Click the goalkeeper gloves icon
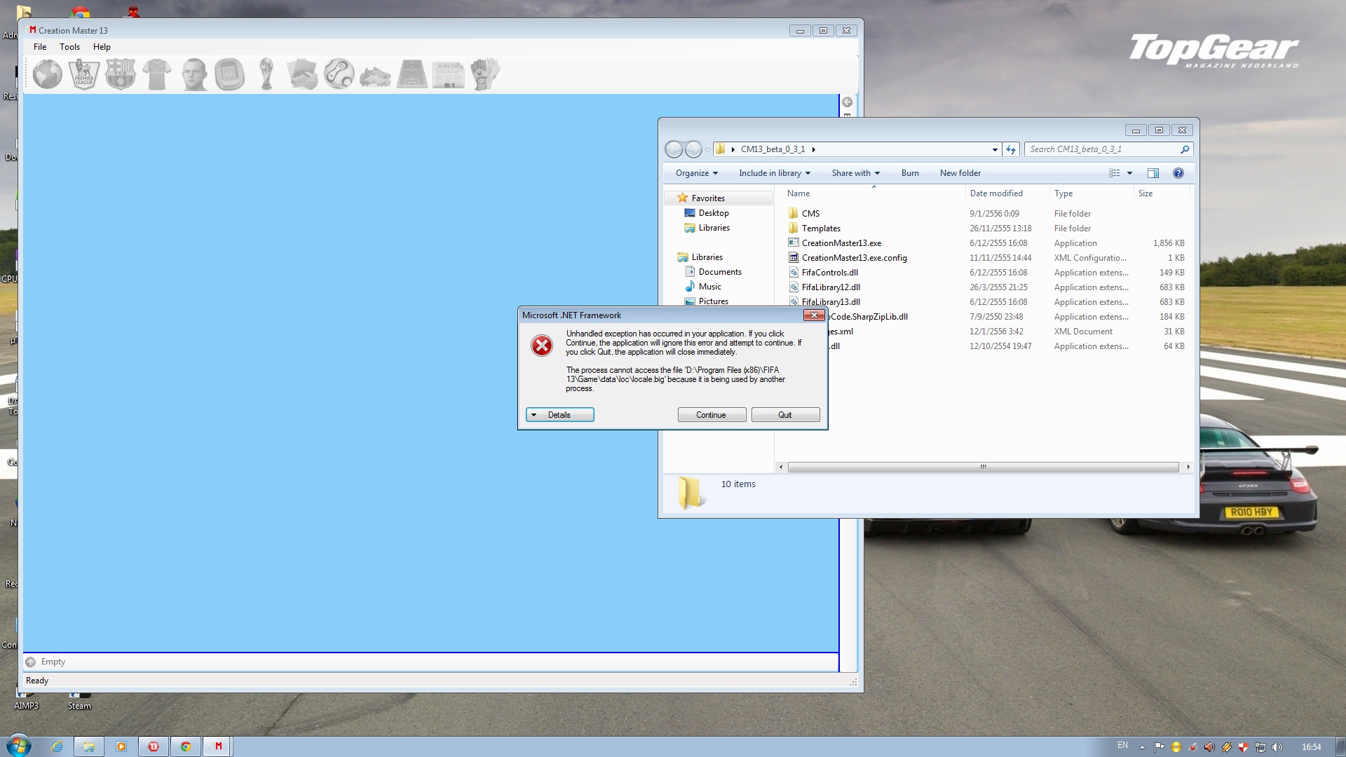This screenshot has height=757, width=1346. click(x=484, y=74)
